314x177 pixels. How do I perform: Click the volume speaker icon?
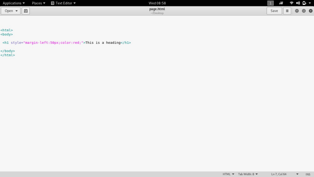click(x=298, y=3)
